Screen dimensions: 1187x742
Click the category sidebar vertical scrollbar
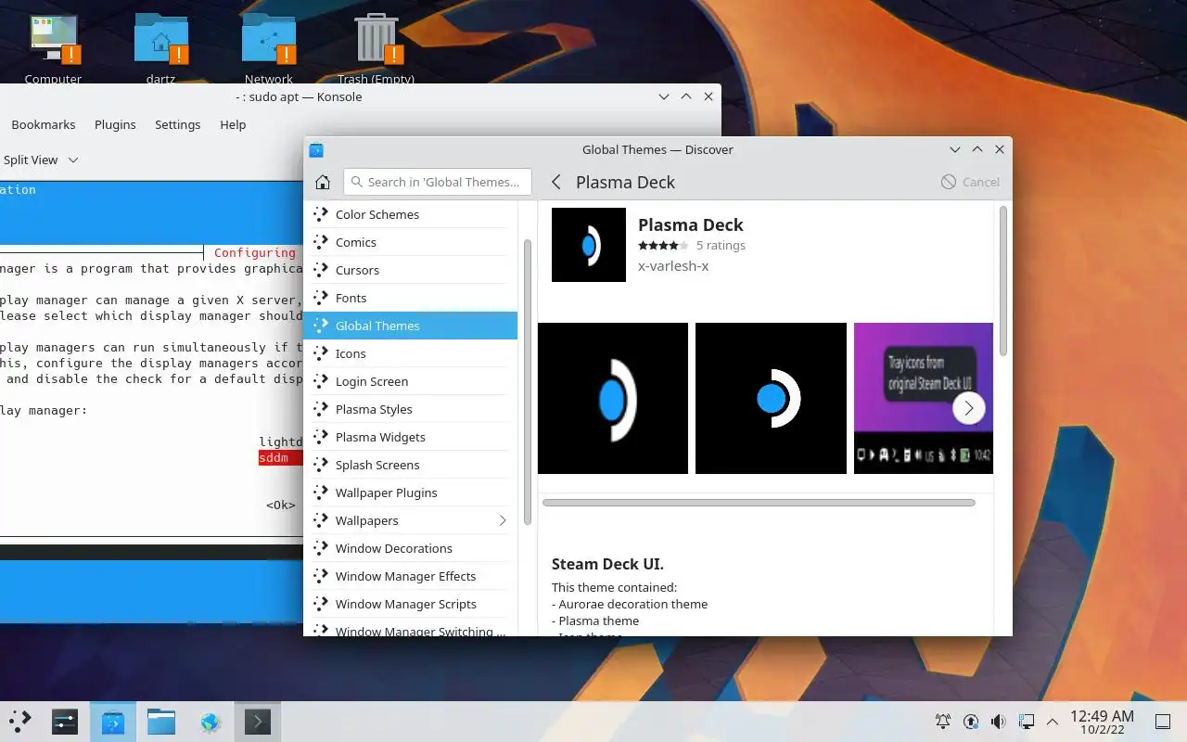528,380
